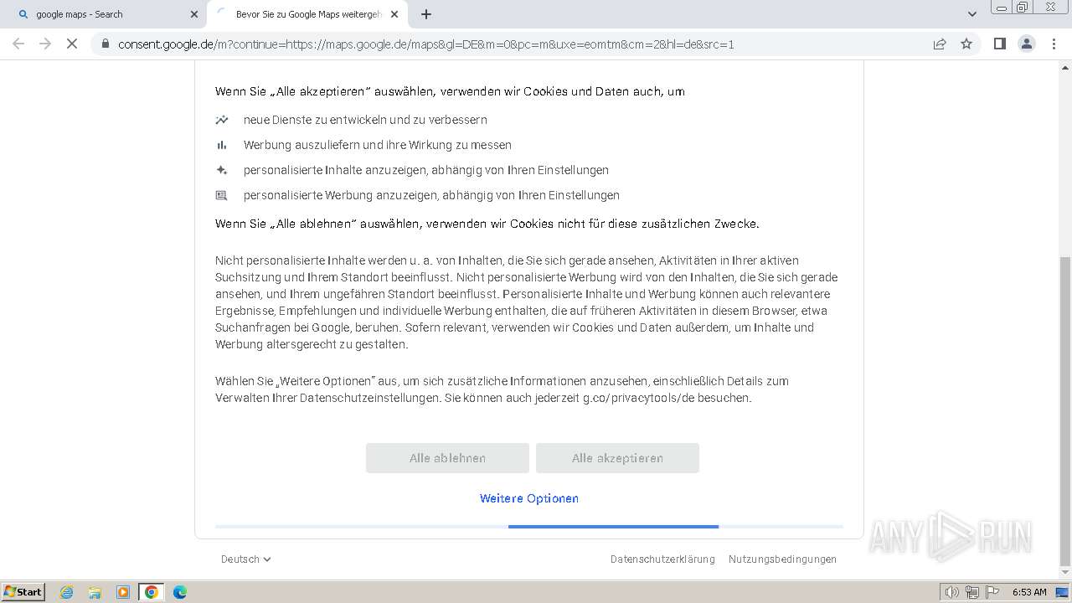Share this page icon in address bar
Image resolution: width=1072 pixels, height=603 pixels.
coord(940,44)
